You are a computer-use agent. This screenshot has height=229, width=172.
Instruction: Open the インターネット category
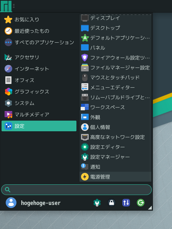(x=39, y=69)
